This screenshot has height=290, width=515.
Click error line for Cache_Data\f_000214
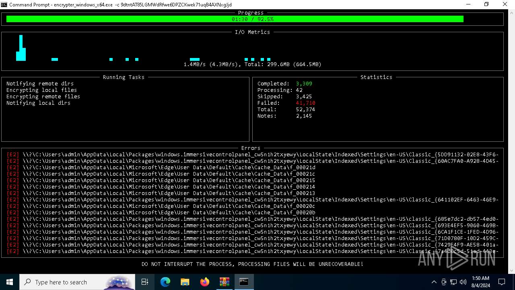click(x=161, y=187)
